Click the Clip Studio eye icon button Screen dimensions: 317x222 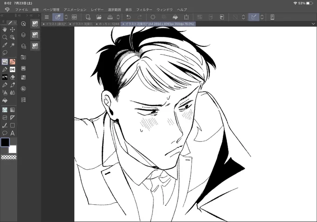click(75, 17)
